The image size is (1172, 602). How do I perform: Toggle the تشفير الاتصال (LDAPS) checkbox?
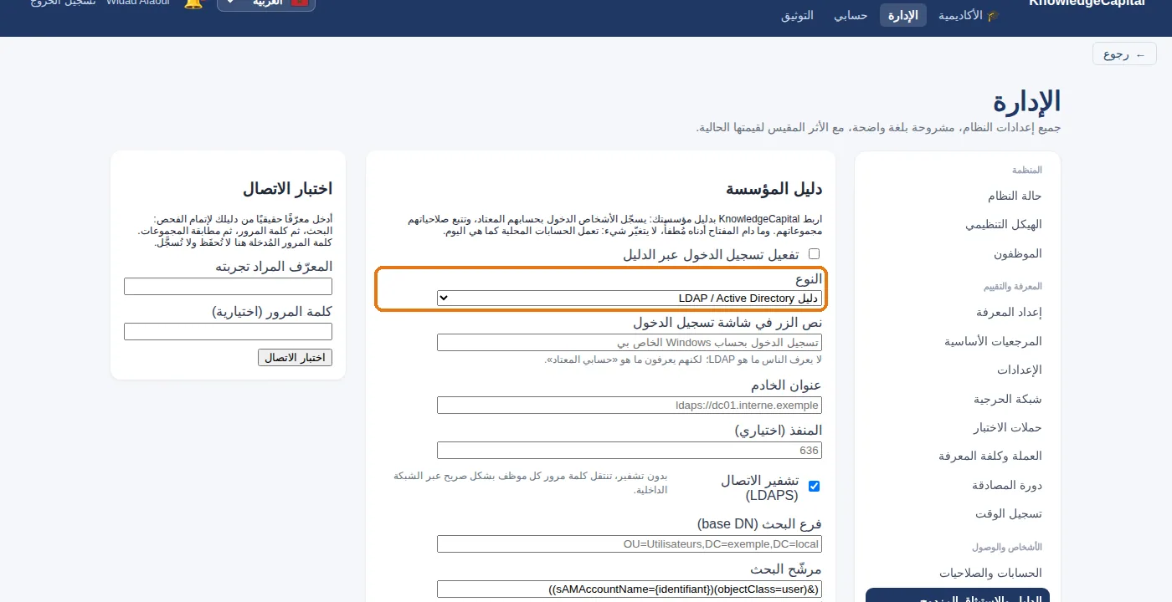click(814, 486)
